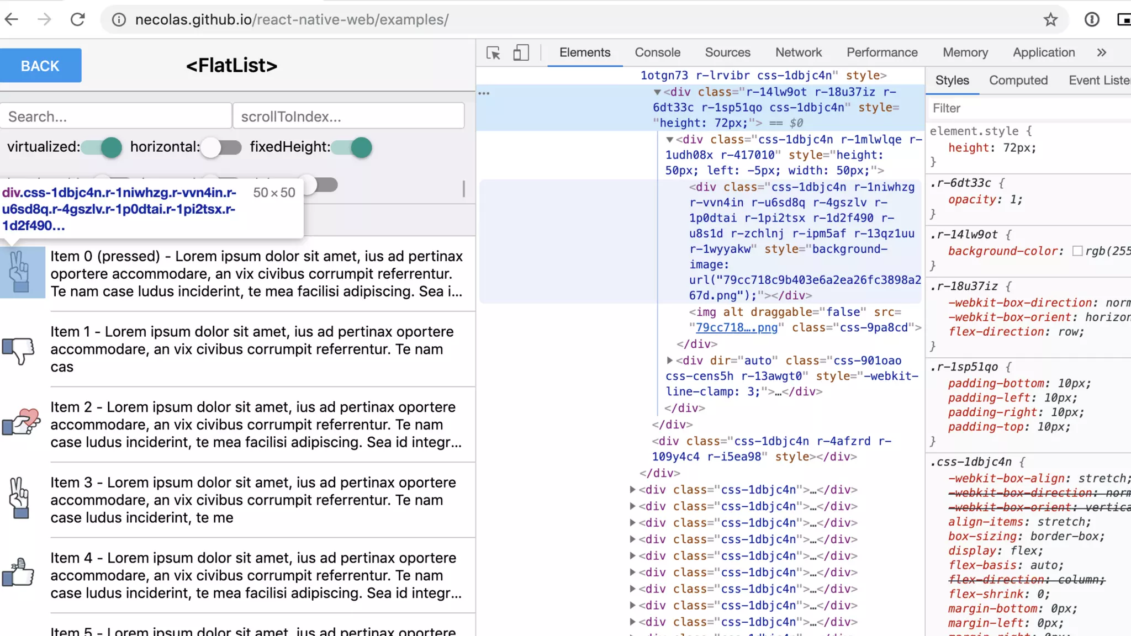Bookmark this page with the star icon
Viewport: 1131px width, 636px height.
[1050, 20]
